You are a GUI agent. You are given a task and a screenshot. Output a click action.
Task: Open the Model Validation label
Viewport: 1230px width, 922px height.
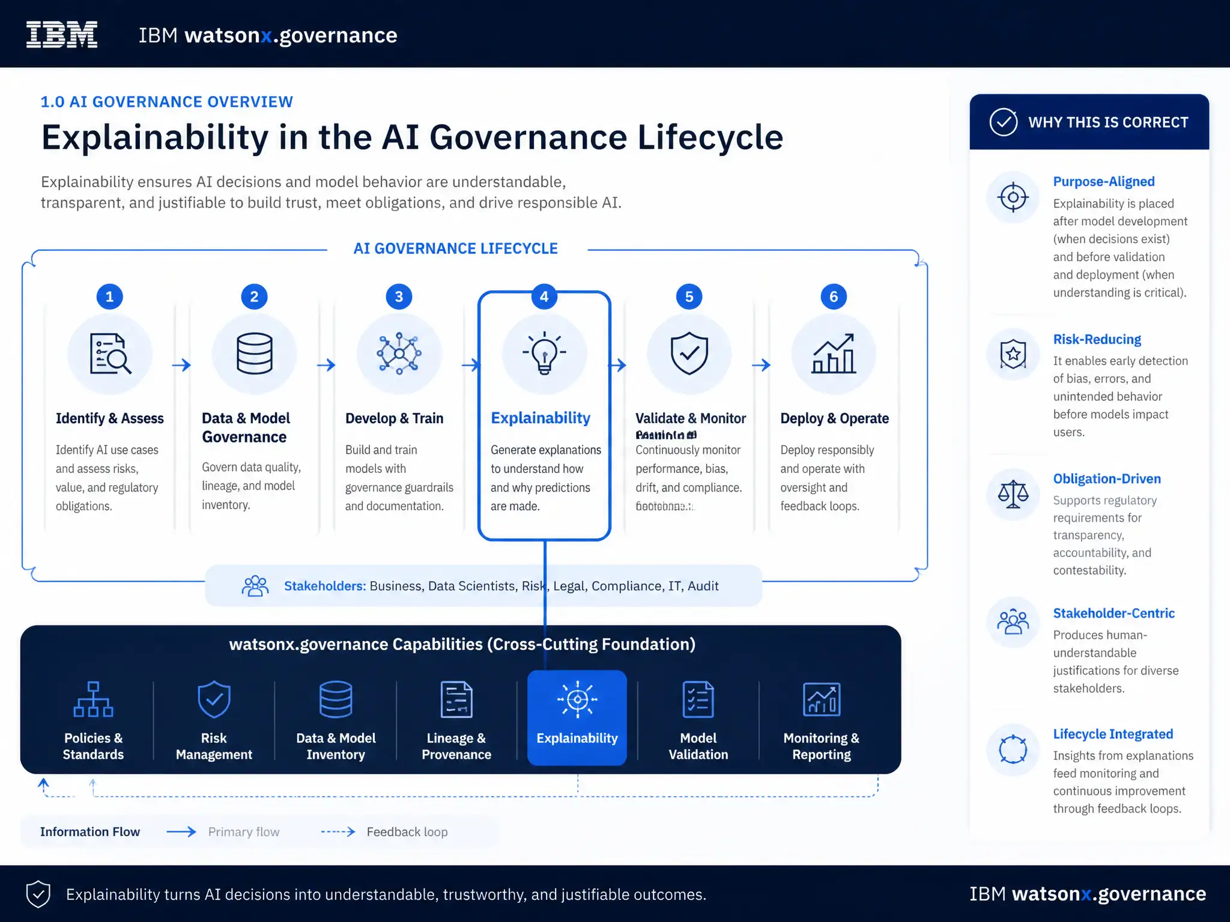click(x=698, y=746)
